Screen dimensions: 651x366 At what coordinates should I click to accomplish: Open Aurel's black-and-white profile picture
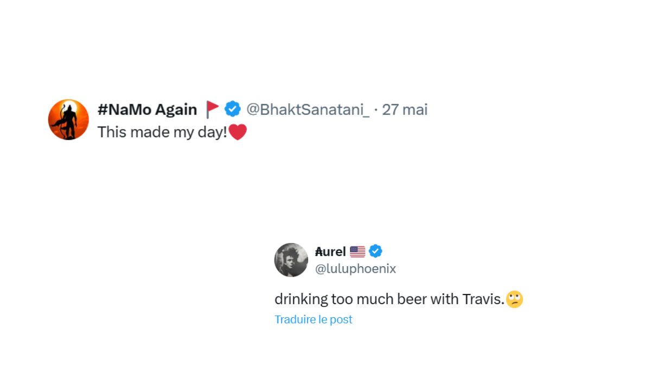click(x=291, y=260)
